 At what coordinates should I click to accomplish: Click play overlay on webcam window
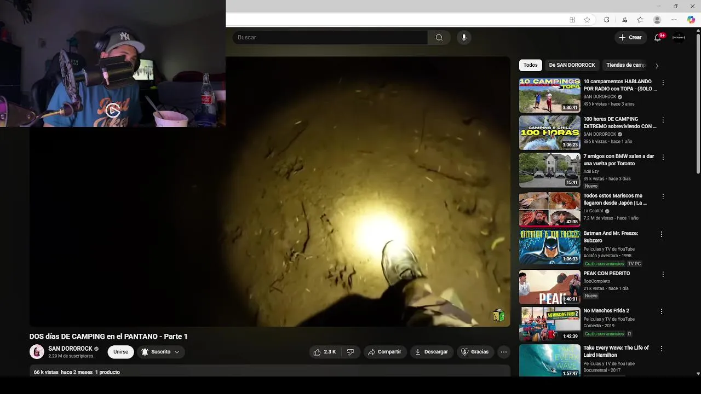[x=113, y=111]
